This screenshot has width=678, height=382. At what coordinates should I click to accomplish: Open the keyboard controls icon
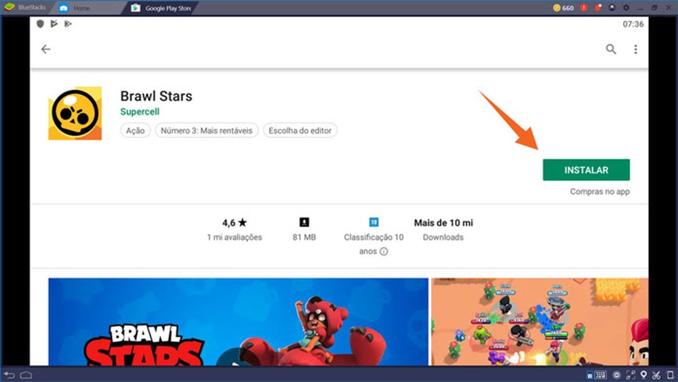600,375
